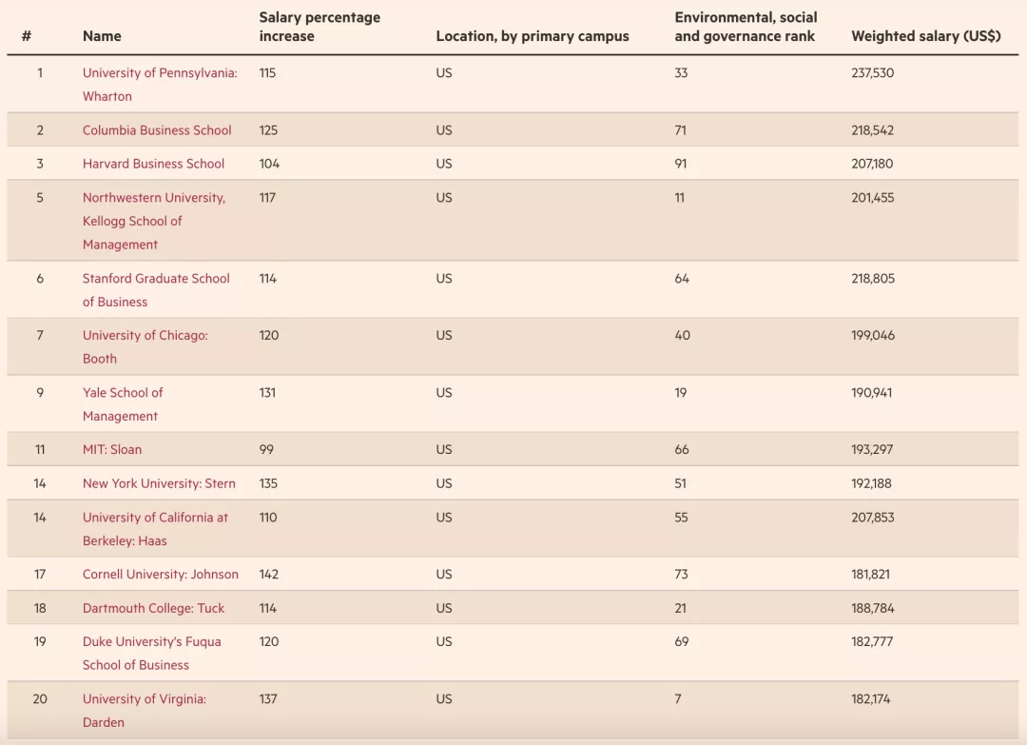Open Stanford Graduate School of Business link
The image size is (1027, 745).
click(x=156, y=279)
